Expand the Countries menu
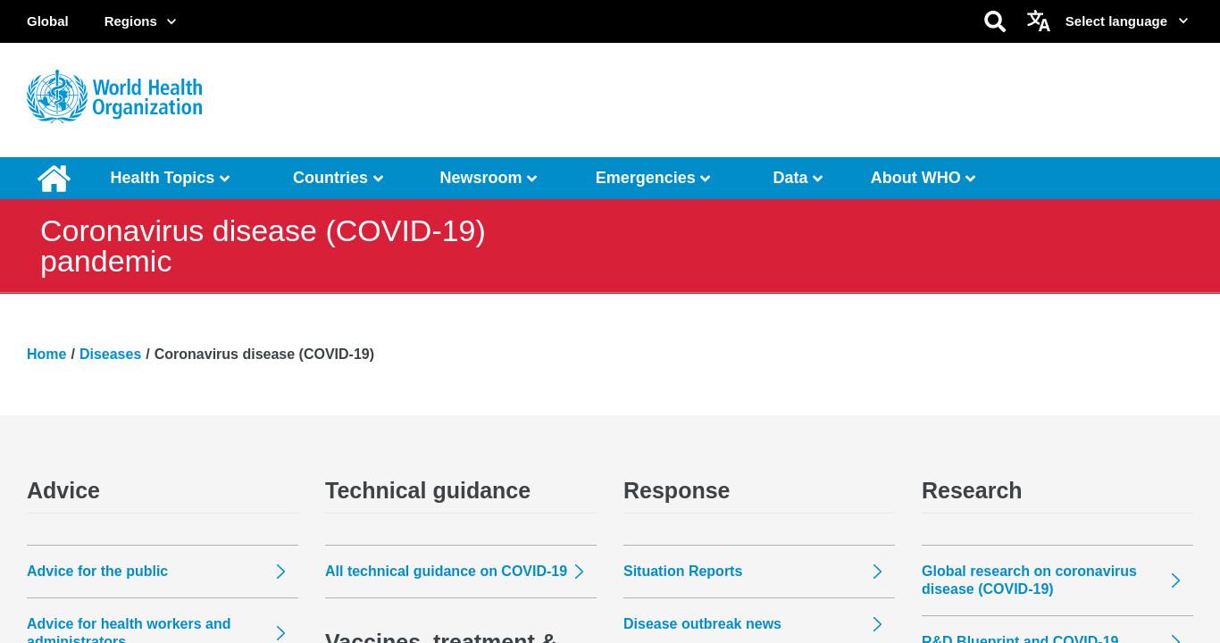The width and height of the screenshot is (1220, 643). [x=338, y=178]
